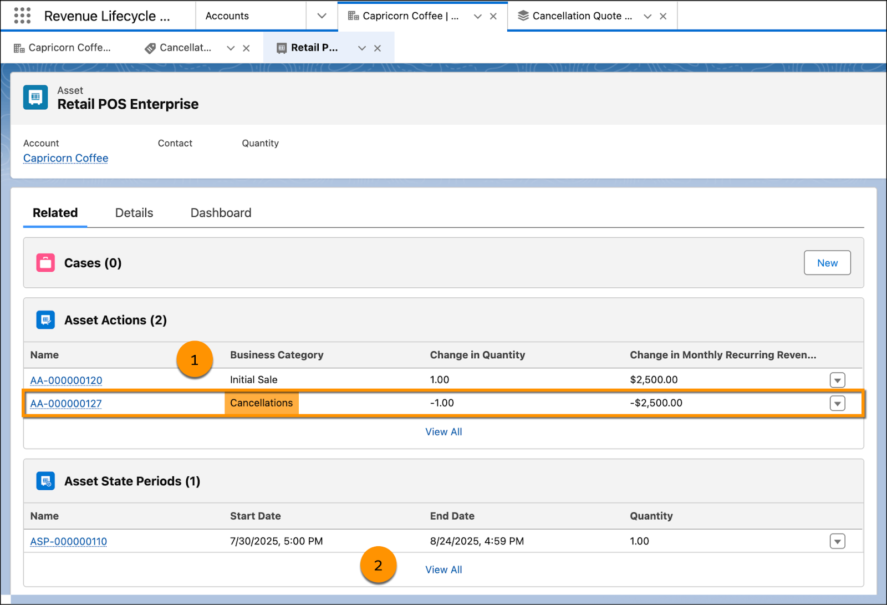887x605 pixels.
Task: Click the tag icon on Cancellat... subtab
Action: (x=150, y=48)
